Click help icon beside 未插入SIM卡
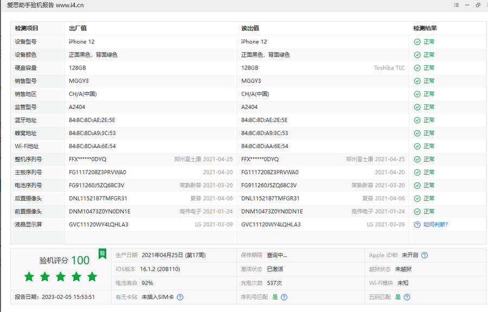The image size is (488, 312). [180, 297]
